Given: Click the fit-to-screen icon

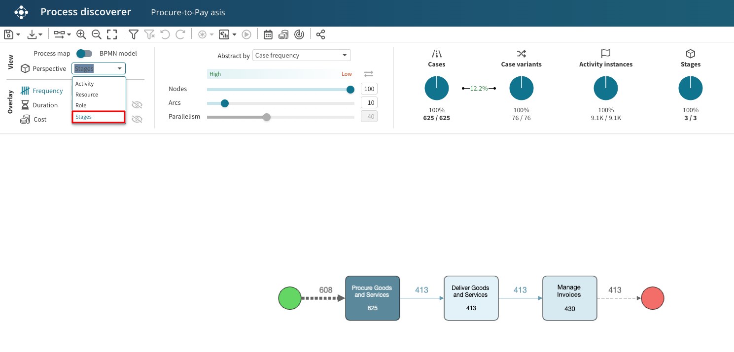Looking at the screenshot, I should [112, 34].
